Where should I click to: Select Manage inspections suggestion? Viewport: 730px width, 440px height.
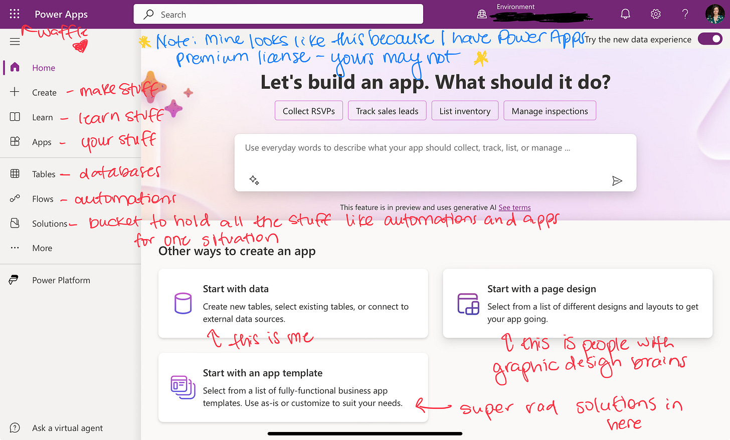[550, 111]
